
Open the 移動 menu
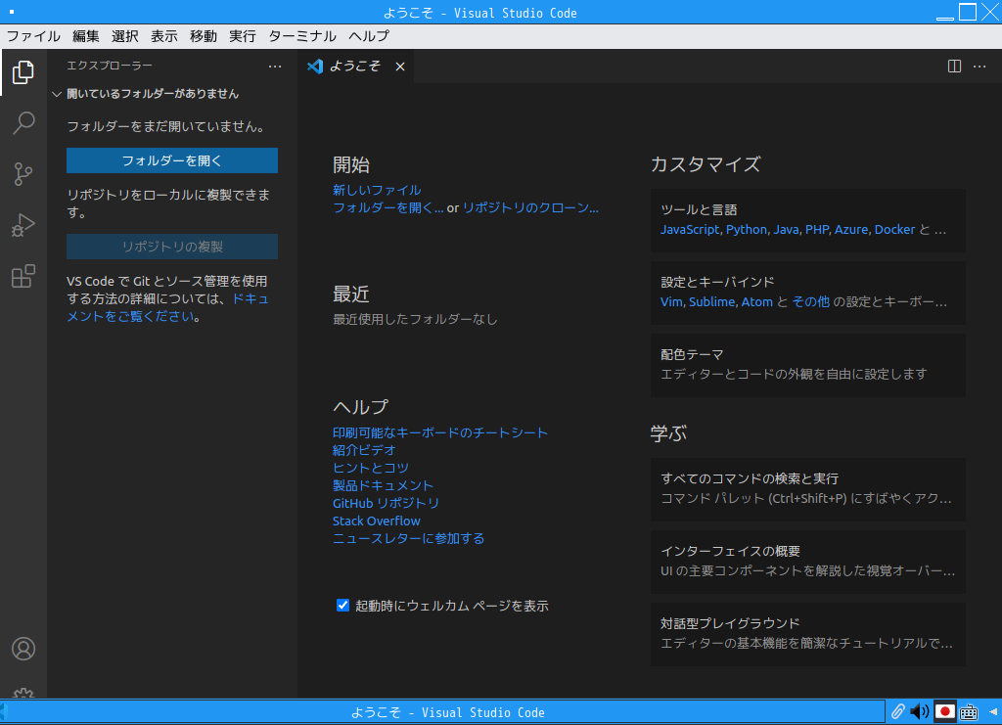204,36
